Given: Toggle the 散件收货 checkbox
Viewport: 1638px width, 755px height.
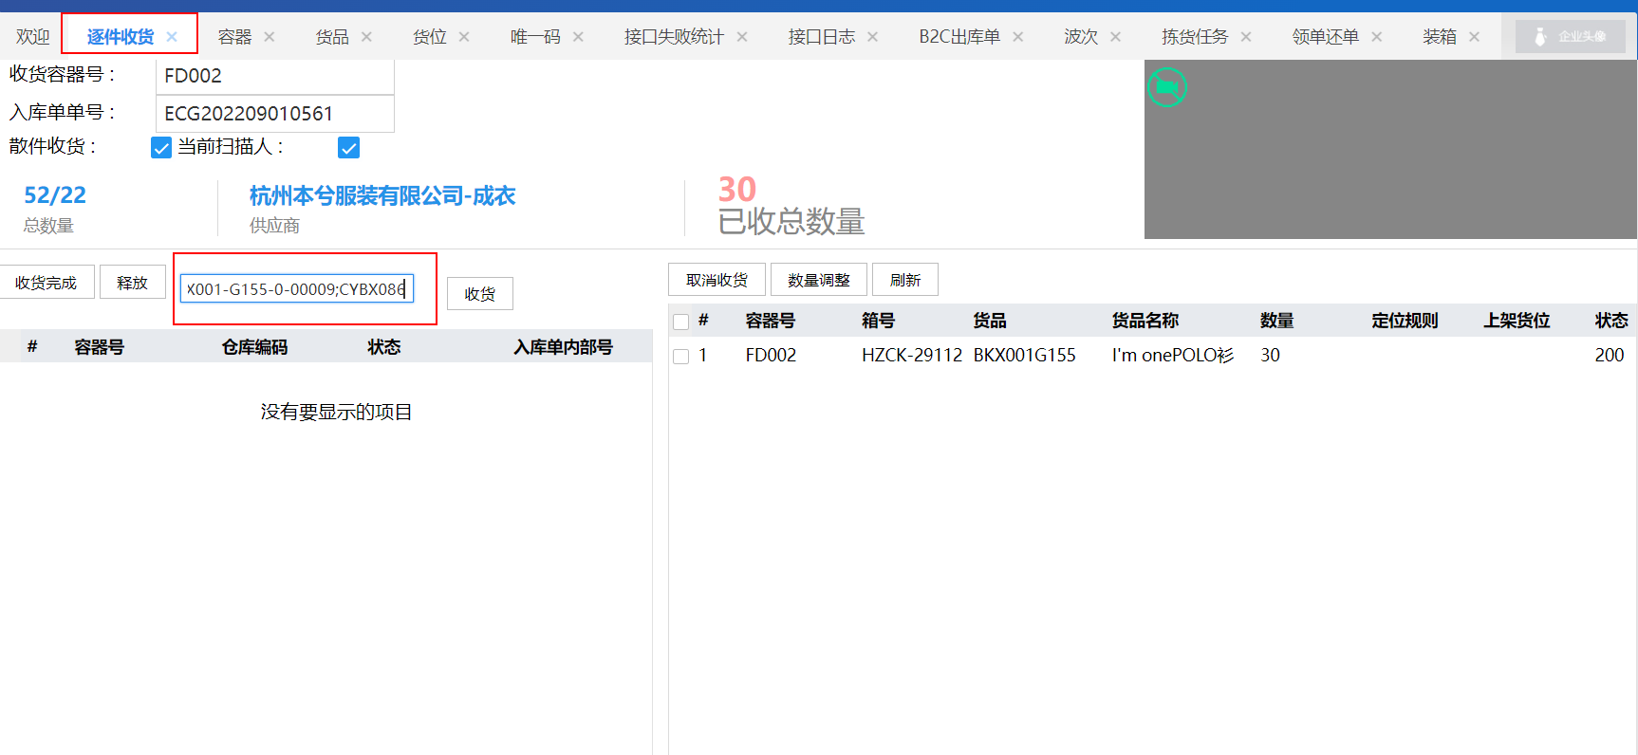Looking at the screenshot, I should [x=161, y=148].
